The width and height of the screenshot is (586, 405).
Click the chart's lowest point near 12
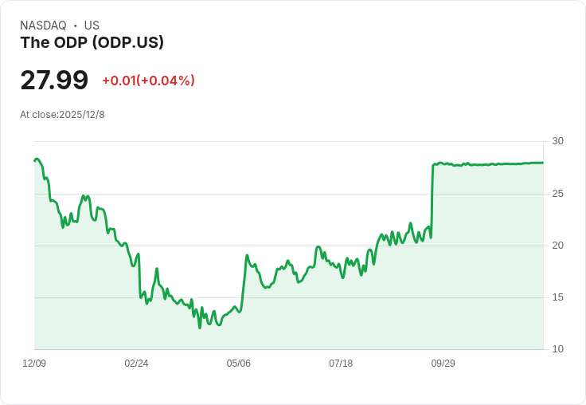click(200, 328)
